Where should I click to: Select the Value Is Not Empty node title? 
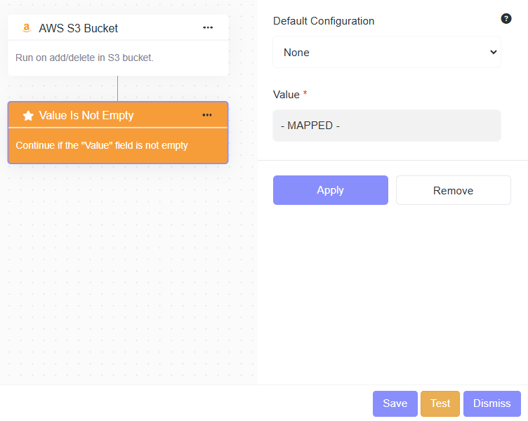tap(86, 116)
